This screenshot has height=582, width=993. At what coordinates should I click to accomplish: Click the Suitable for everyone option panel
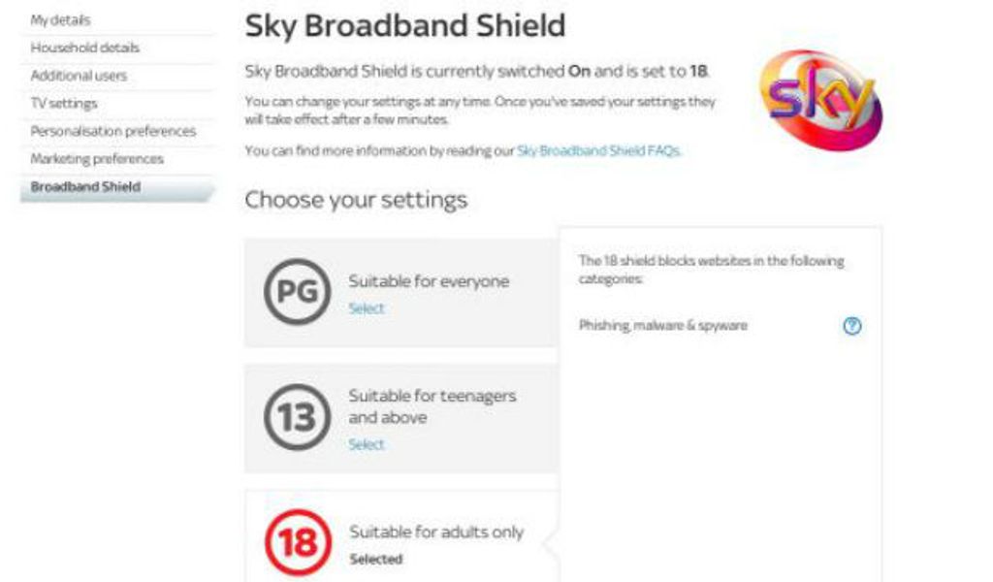click(x=401, y=293)
